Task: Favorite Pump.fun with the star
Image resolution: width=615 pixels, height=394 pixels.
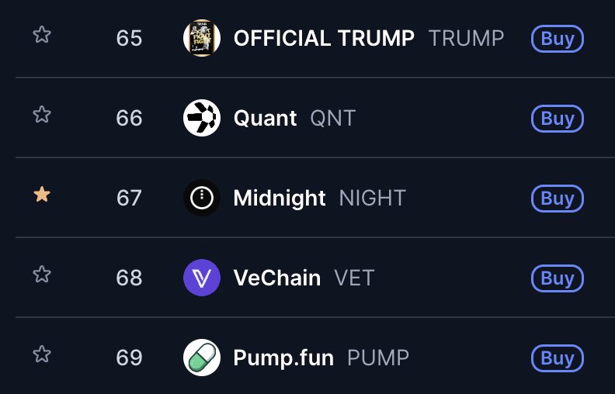Action: [42, 355]
